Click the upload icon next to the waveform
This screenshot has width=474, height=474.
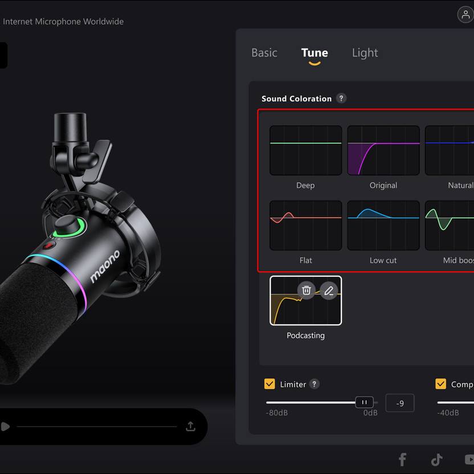[x=190, y=426]
